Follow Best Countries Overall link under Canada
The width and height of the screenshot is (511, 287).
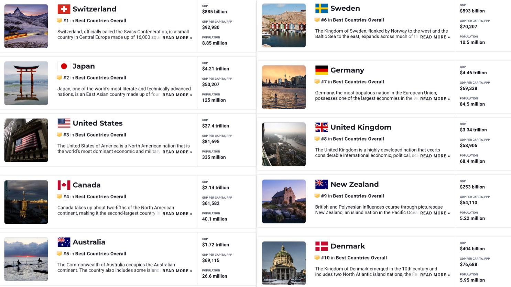pyautogui.click(x=100, y=197)
